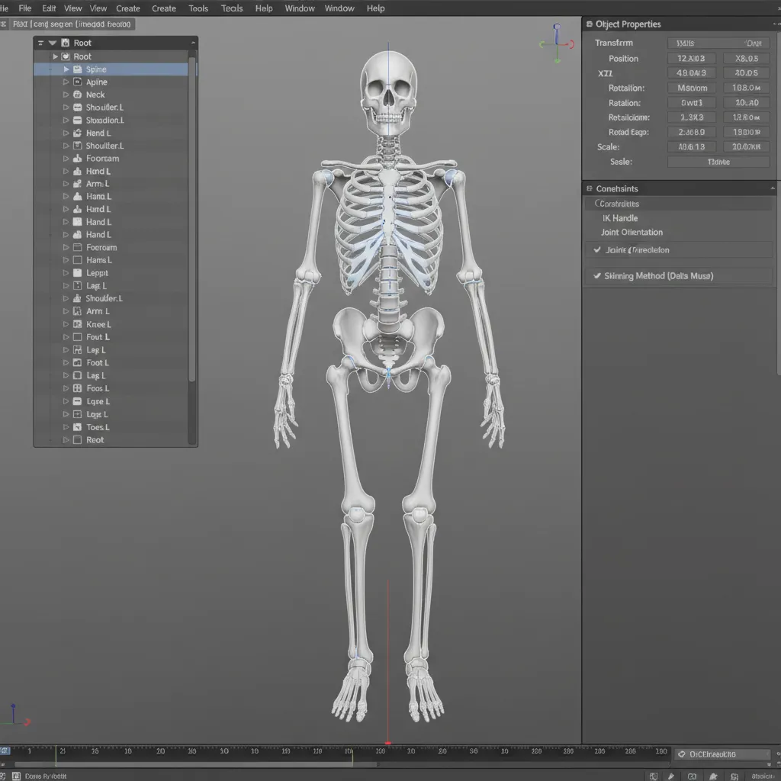
Task: Disable the Skinning Method (Delta Mush) checkbox
Action: tap(597, 275)
